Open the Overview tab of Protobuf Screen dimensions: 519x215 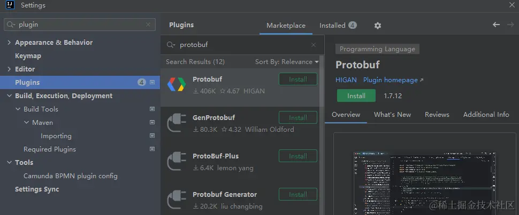[x=346, y=115]
